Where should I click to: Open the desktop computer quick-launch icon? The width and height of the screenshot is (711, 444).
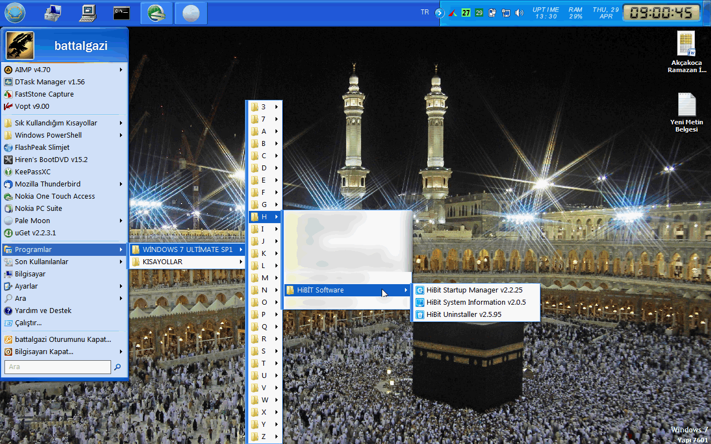(x=88, y=13)
